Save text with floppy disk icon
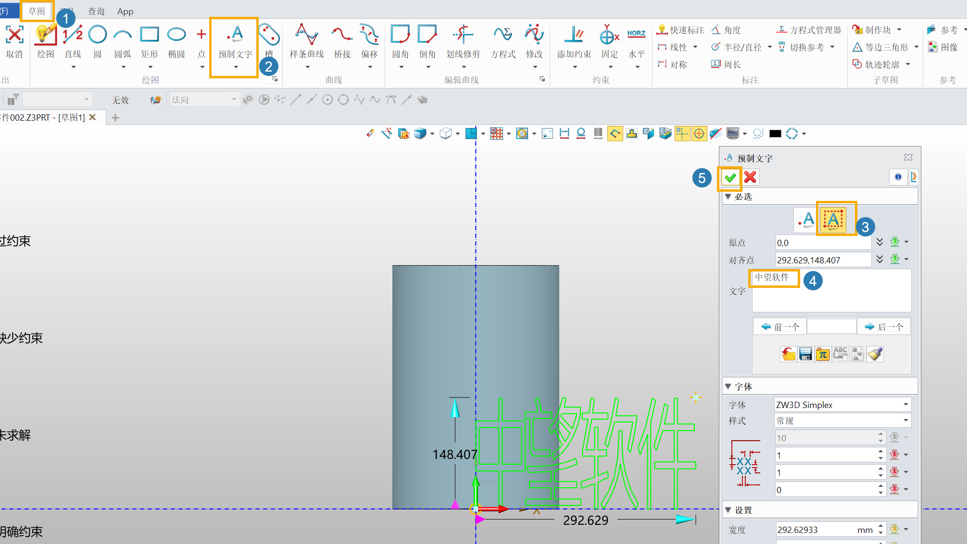 [x=805, y=354]
